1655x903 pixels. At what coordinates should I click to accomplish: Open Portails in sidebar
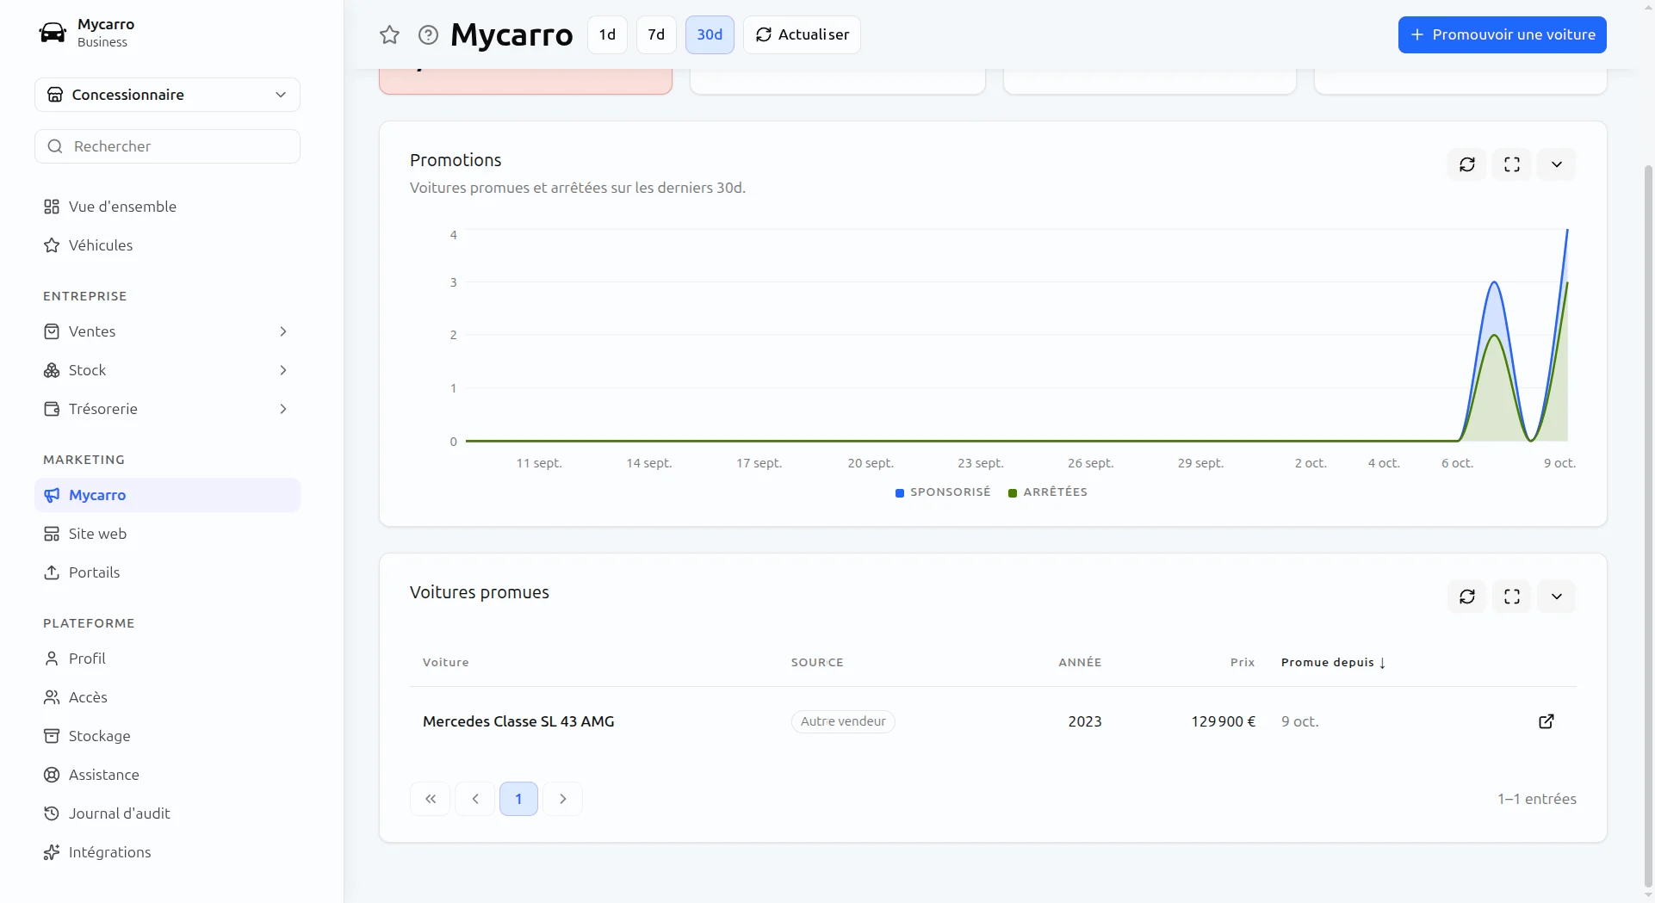click(168, 572)
